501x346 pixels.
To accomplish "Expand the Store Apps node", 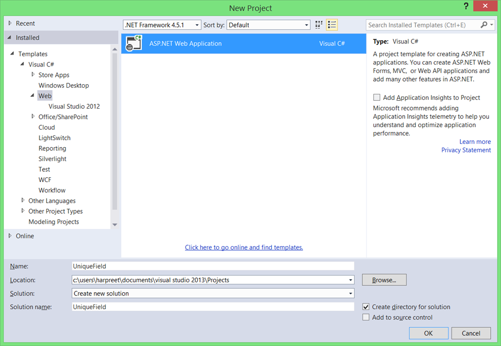I will (33, 74).
